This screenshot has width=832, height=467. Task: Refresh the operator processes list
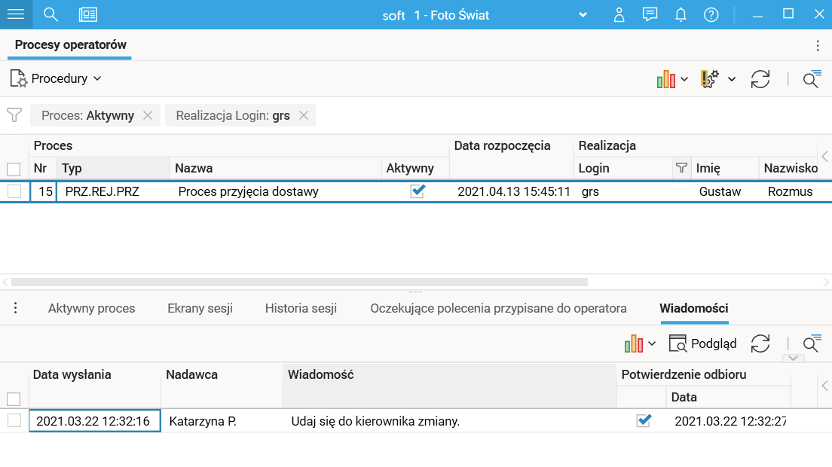coord(760,78)
